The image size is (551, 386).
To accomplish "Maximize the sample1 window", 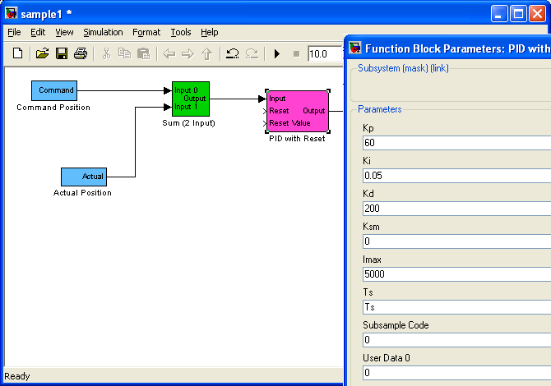I will [x=518, y=14].
